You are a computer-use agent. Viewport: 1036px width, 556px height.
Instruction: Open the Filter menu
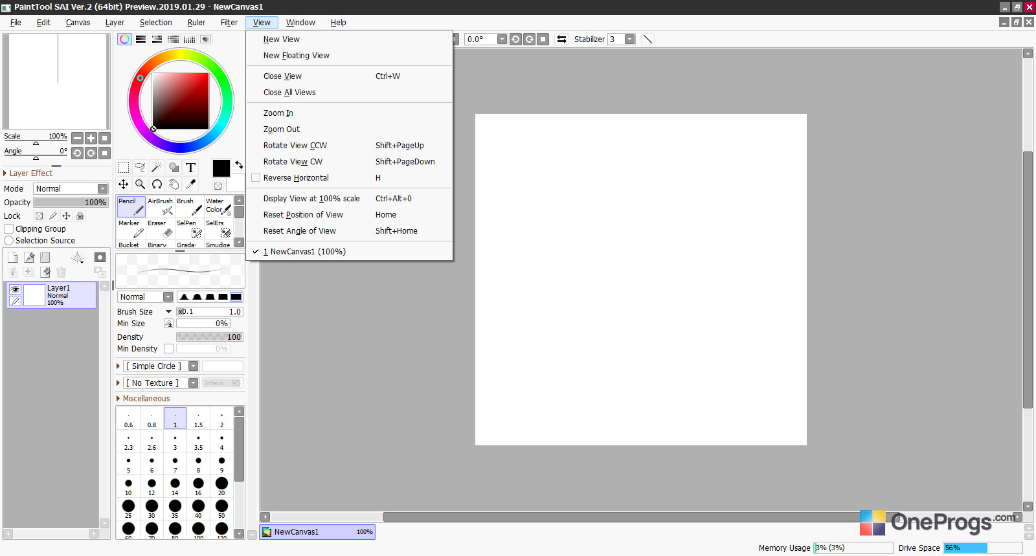point(229,23)
